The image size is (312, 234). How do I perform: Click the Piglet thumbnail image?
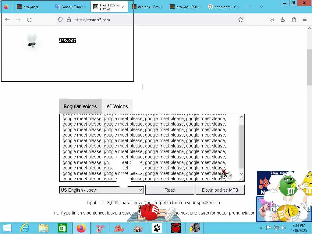coord(265,209)
